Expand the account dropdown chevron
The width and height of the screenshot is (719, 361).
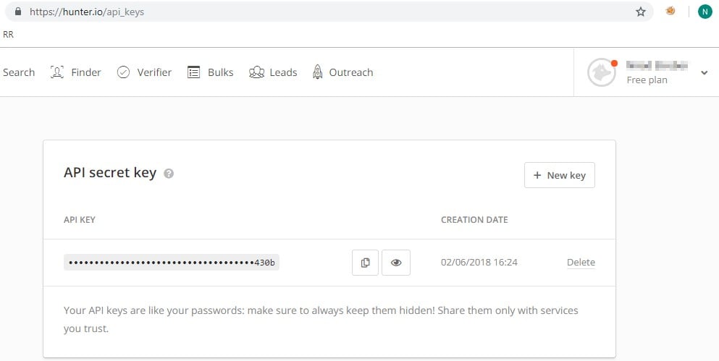704,73
